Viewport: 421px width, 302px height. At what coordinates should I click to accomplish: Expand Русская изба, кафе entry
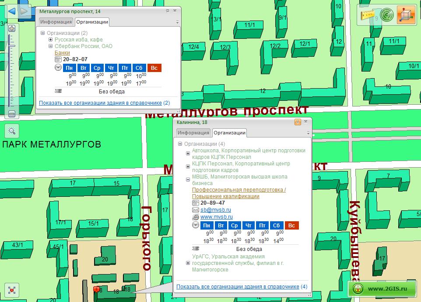(x=50, y=39)
